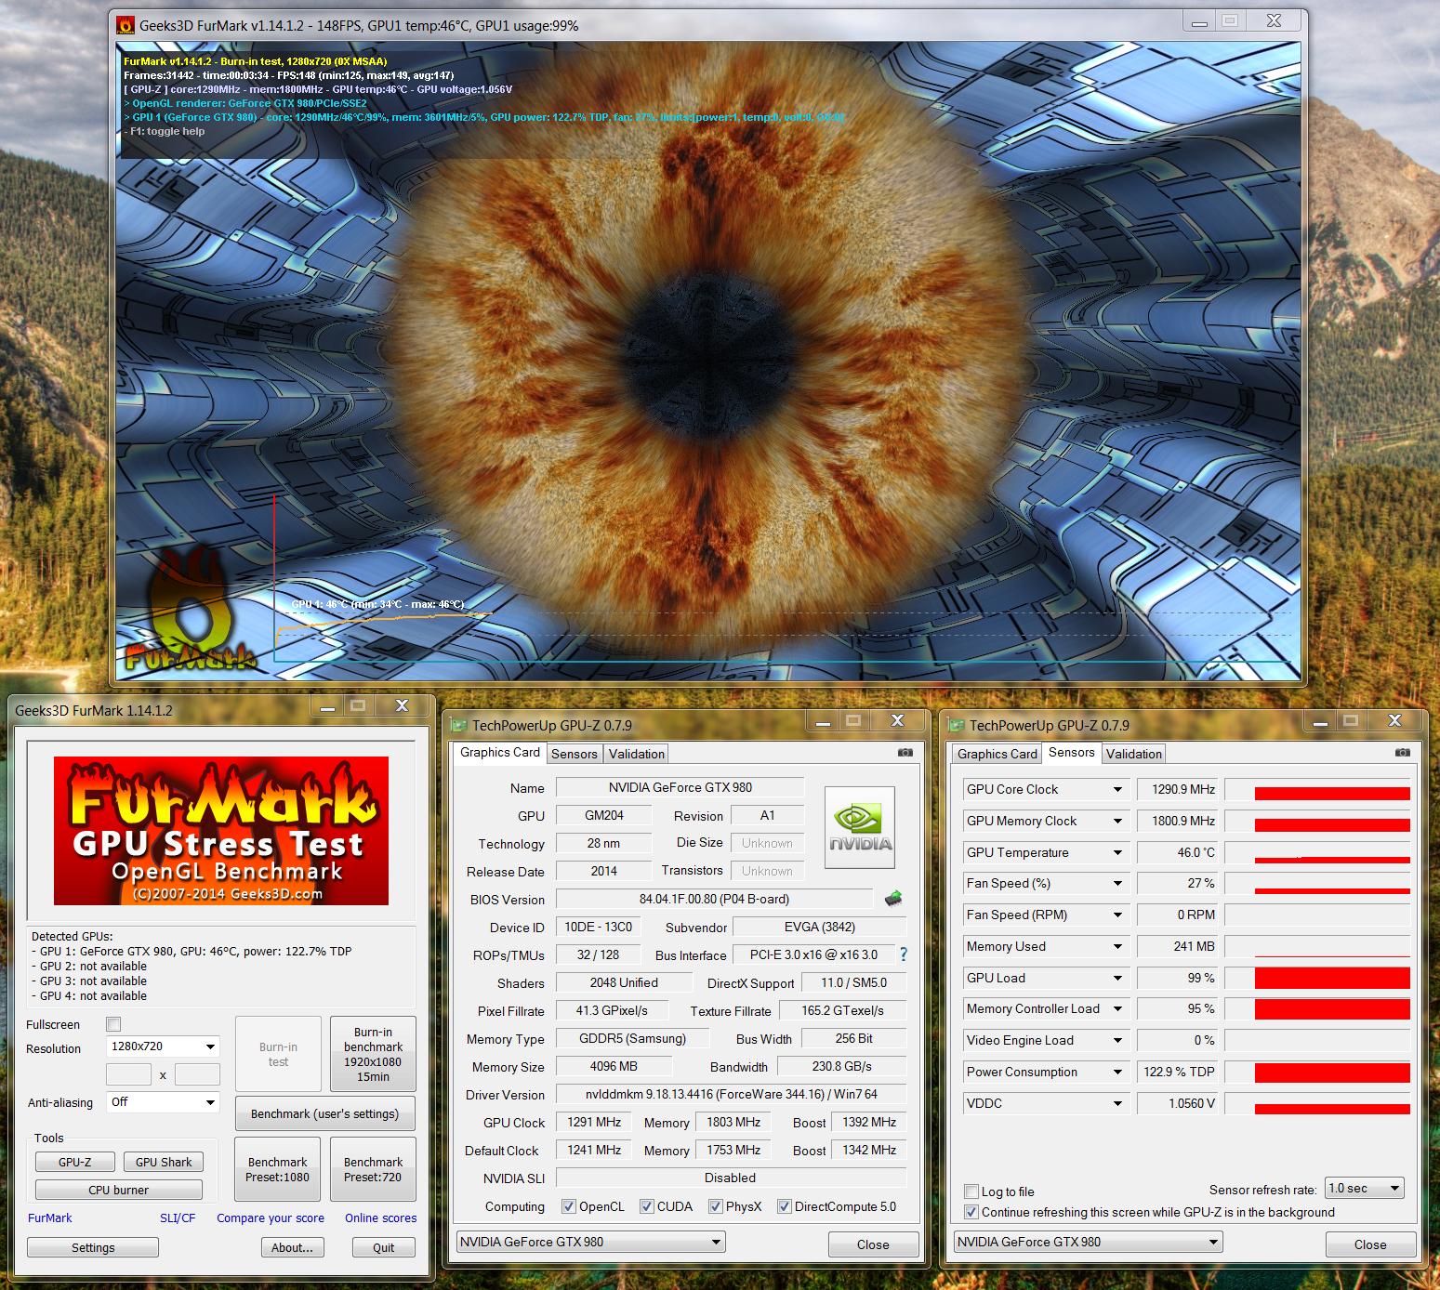1440x1290 pixels.
Task: Click the BIOS Version field 84.04.1F.00.80
Action: tap(714, 899)
